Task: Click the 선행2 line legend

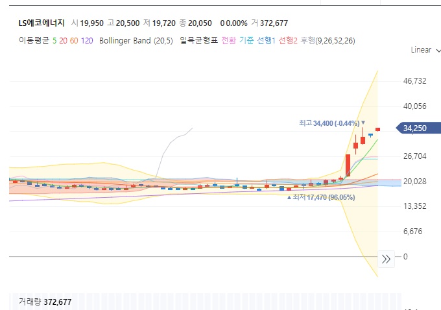Action: click(x=288, y=40)
